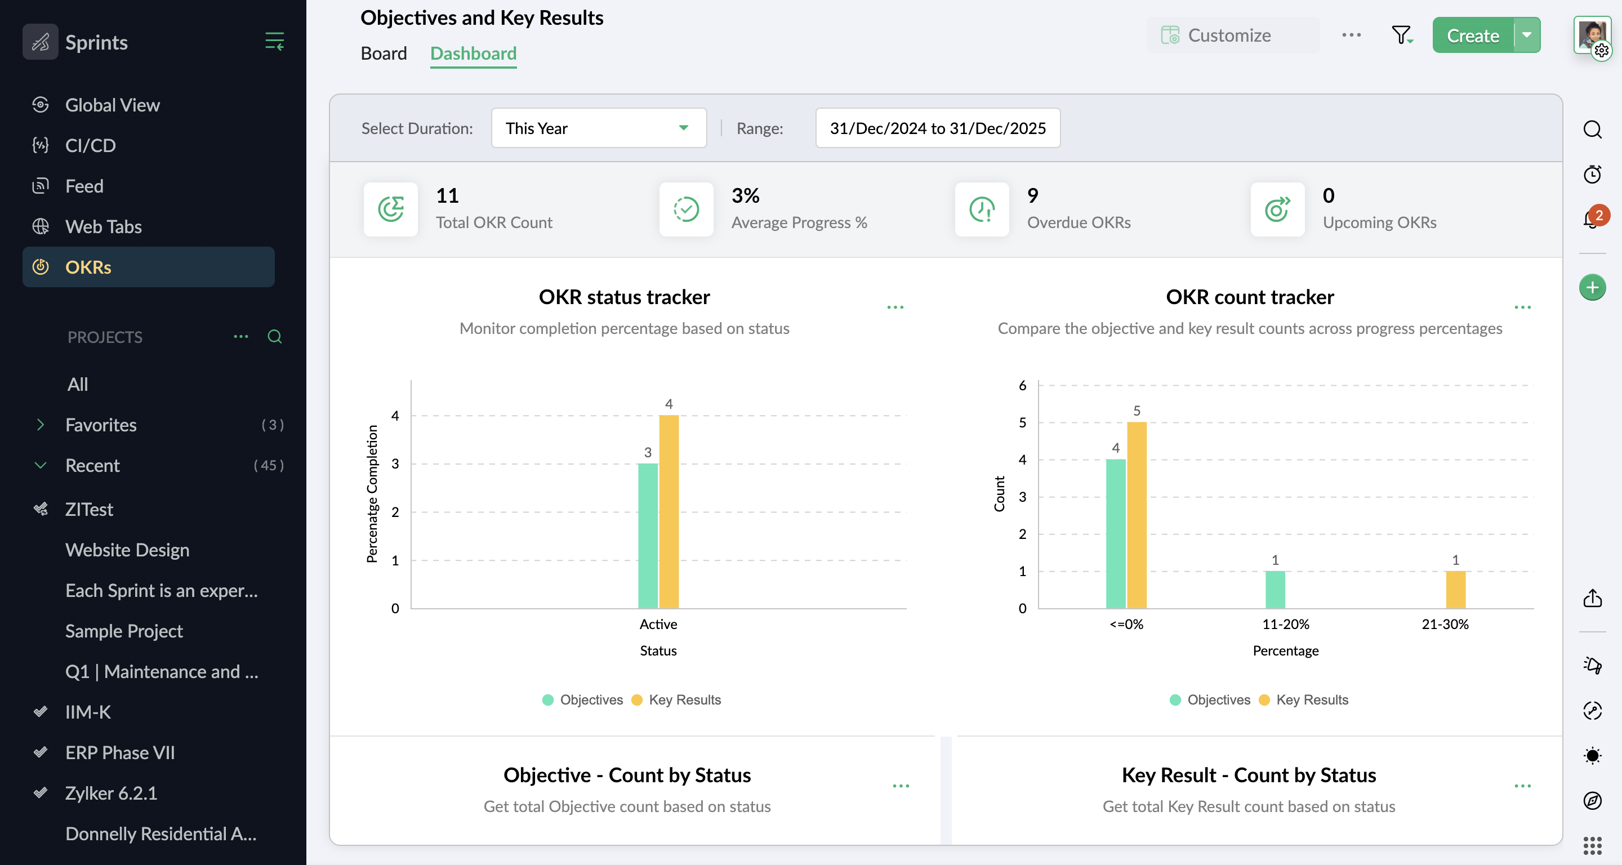Screen dimensions: 1622x865
Task: Open the compass explore icon
Action: tap(1592, 800)
